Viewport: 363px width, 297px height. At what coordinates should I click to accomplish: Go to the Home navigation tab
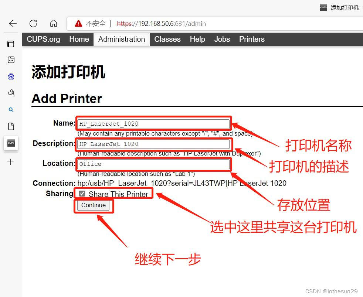[79, 39]
